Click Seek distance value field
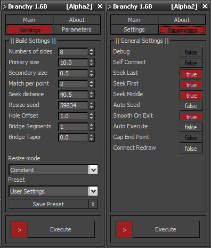 (73, 95)
